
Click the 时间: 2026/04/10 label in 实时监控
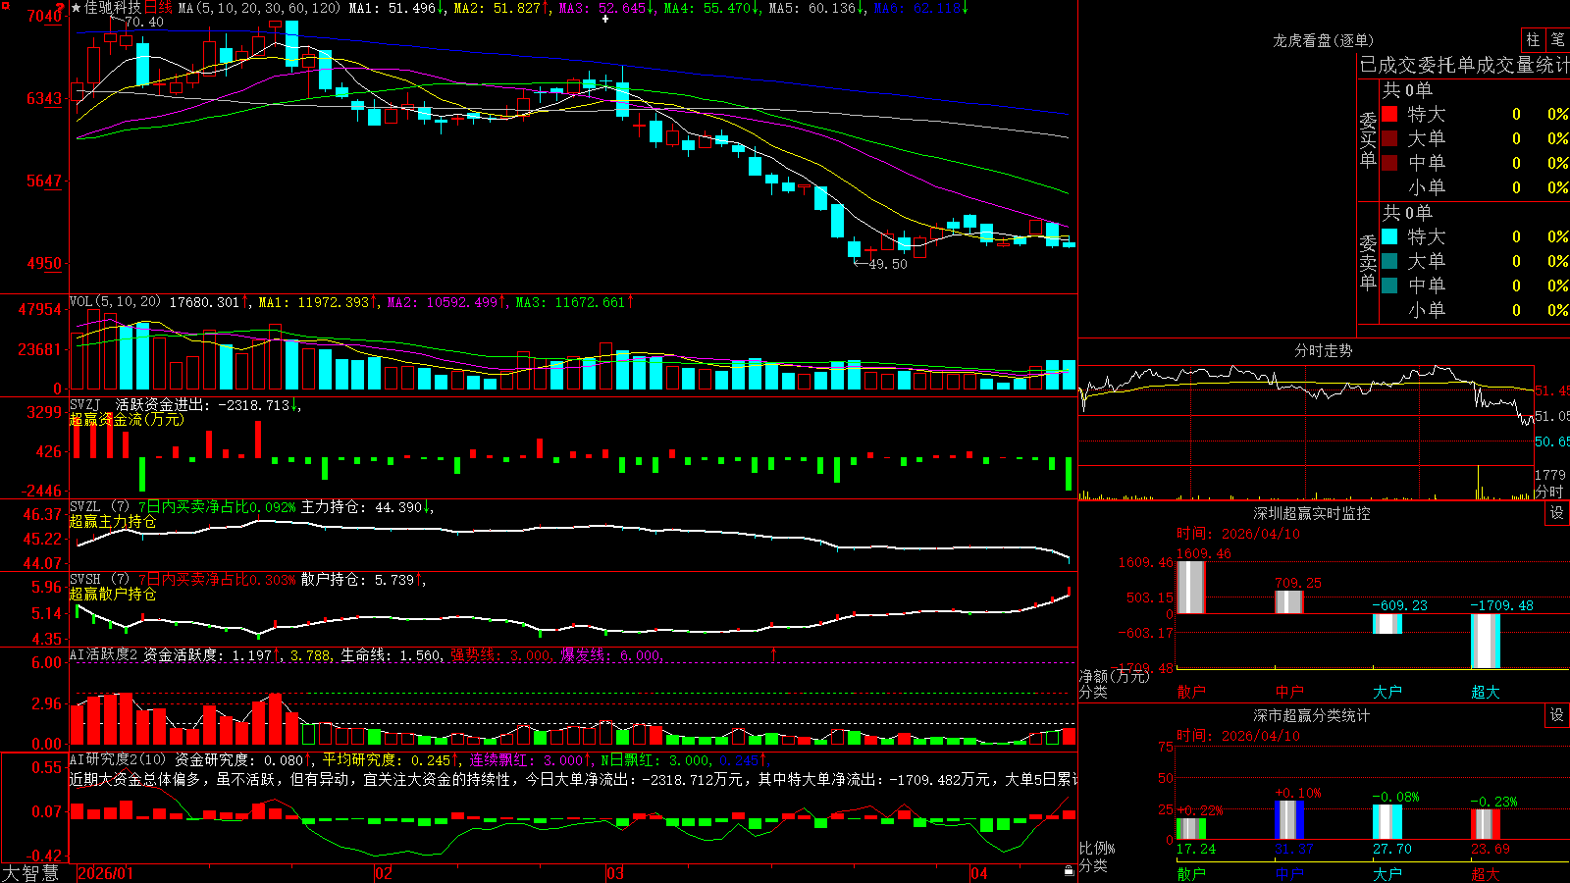point(1238,534)
